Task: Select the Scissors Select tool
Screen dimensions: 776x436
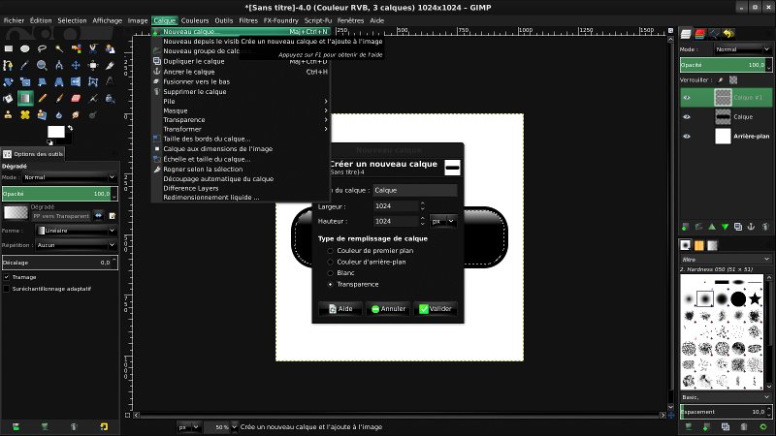Action: click(x=92, y=48)
